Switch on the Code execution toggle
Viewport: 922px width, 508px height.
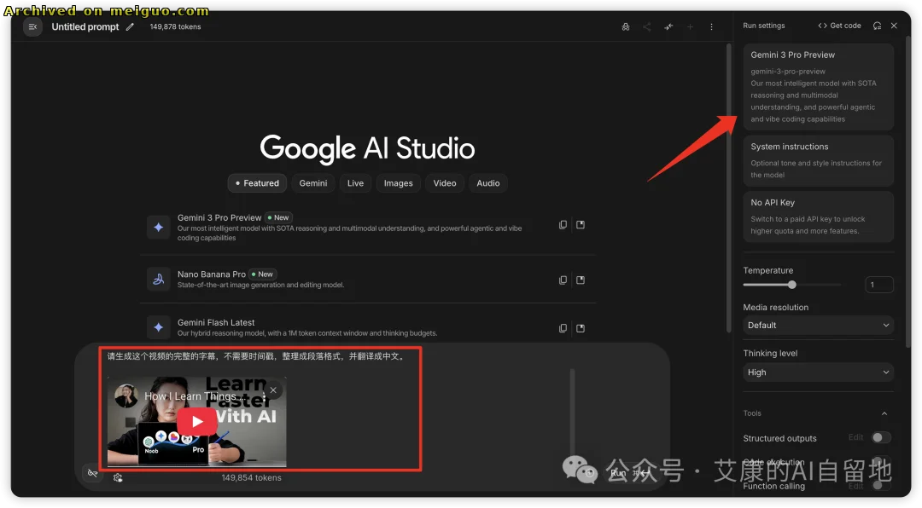(x=880, y=462)
